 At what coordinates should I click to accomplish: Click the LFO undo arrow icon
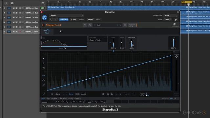click(125, 94)
